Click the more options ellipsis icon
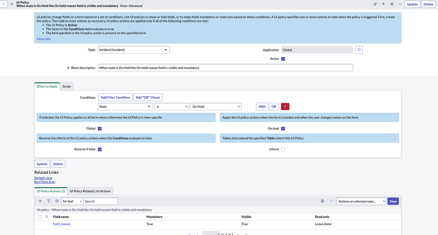 [x=400, y=4]
